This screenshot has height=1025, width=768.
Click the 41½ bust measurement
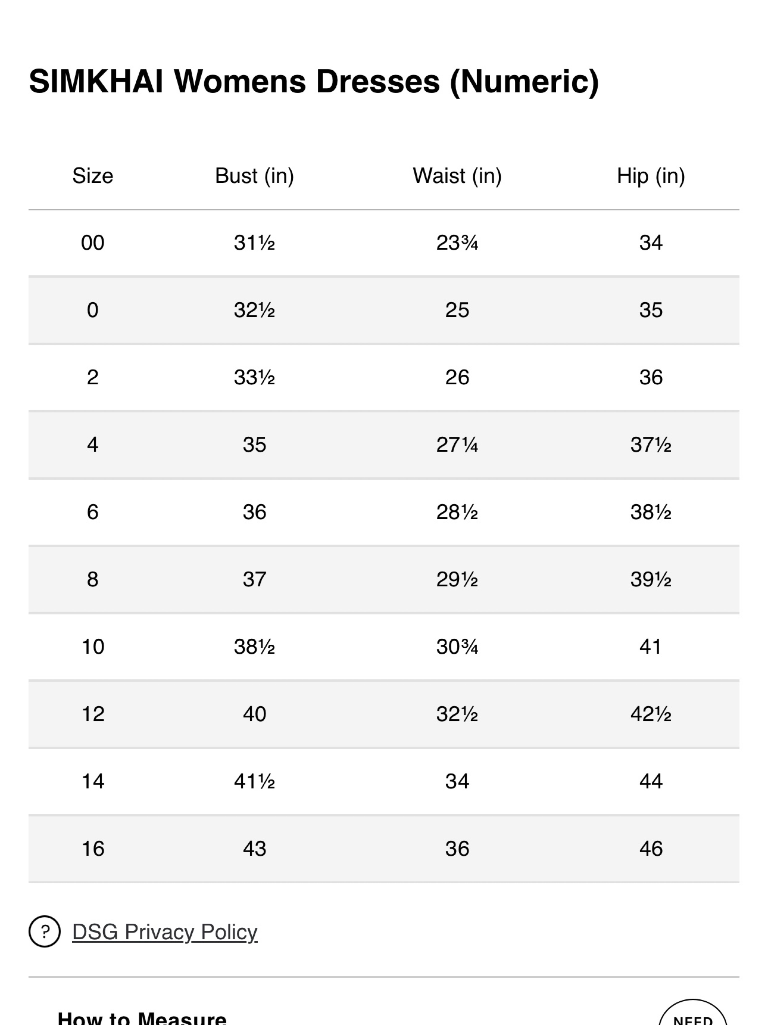(254, 781)
